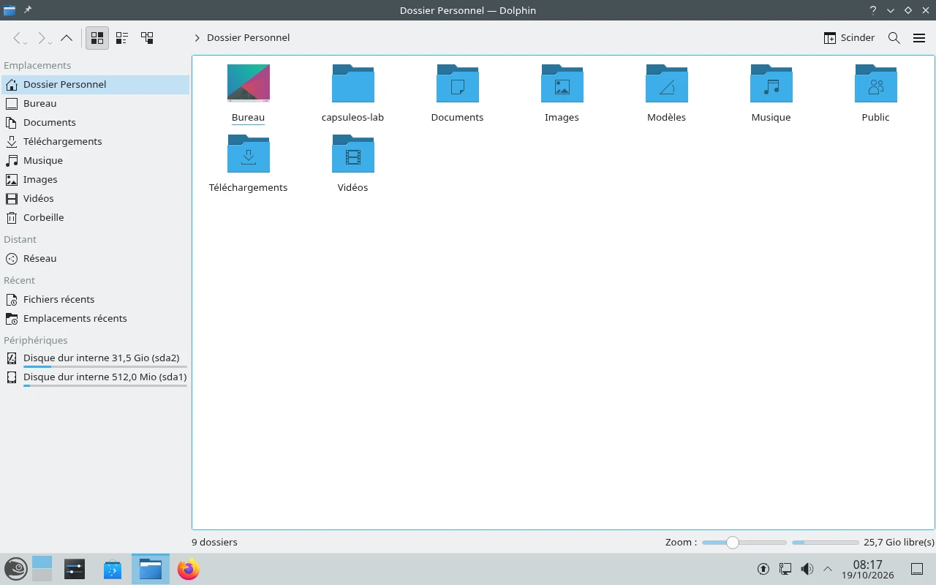This screenshot has height=585, width=936.
Task: Select the Musique folder icon
Action: (771, 83)
